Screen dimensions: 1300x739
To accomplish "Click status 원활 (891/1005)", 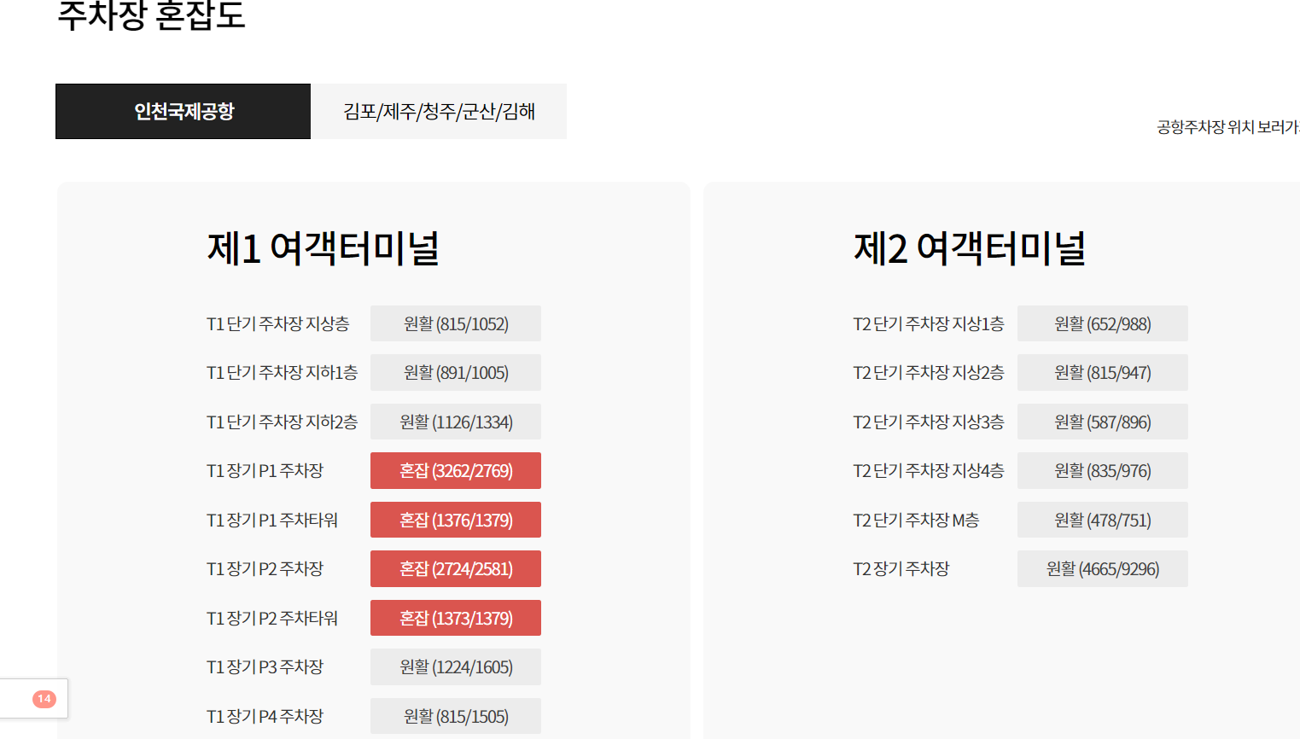I will [x=456, y=373].
